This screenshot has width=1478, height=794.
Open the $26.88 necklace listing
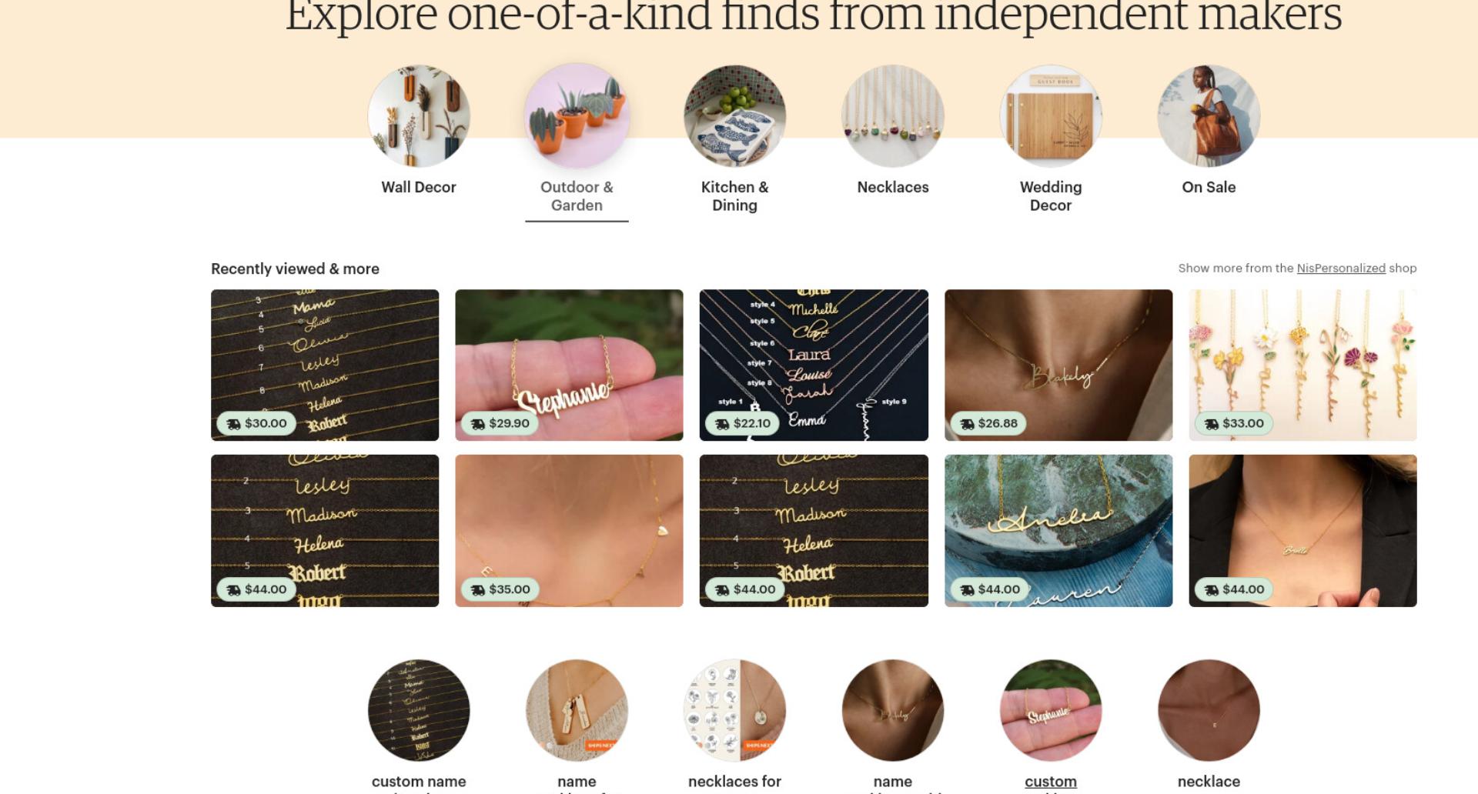pos(1058,365)
